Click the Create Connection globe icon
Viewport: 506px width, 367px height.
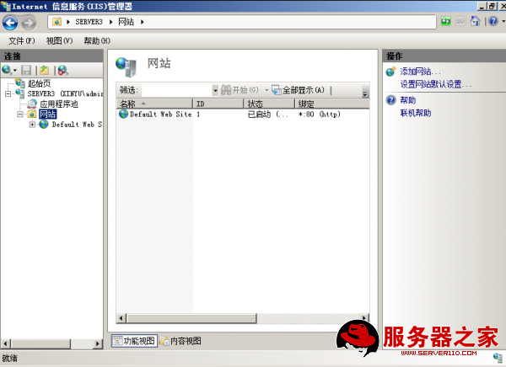[x=7, y=70]
